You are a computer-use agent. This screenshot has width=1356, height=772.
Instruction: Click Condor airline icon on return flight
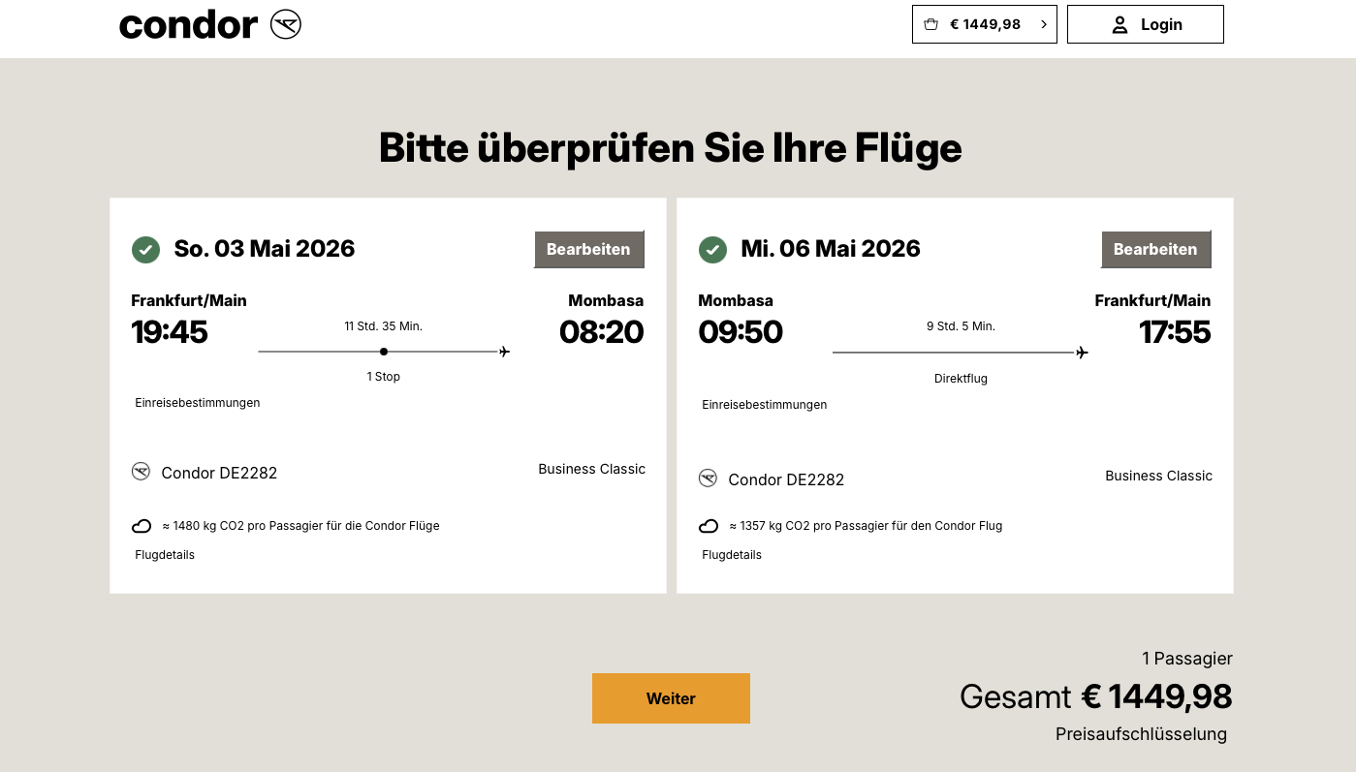coord(709,479)
